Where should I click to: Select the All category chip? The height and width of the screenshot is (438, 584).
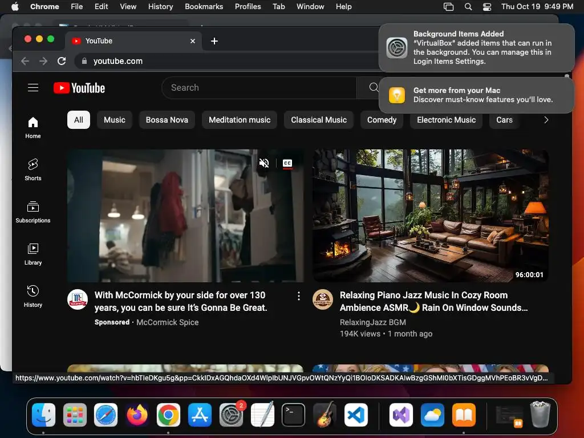[x=79, y=120]
